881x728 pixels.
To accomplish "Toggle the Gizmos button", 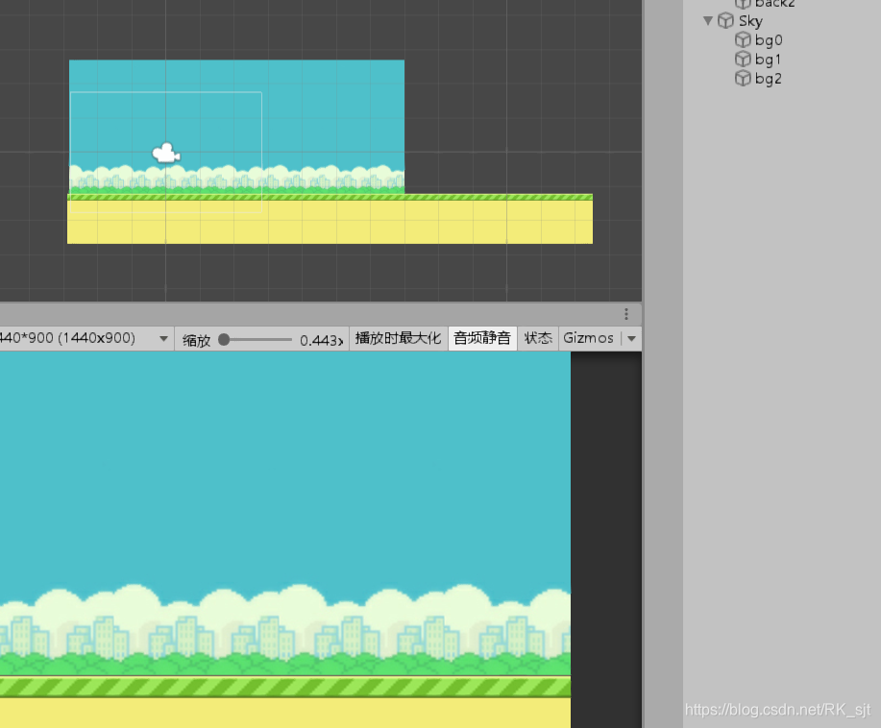I will pyautogui.click(x=588, y=338).
